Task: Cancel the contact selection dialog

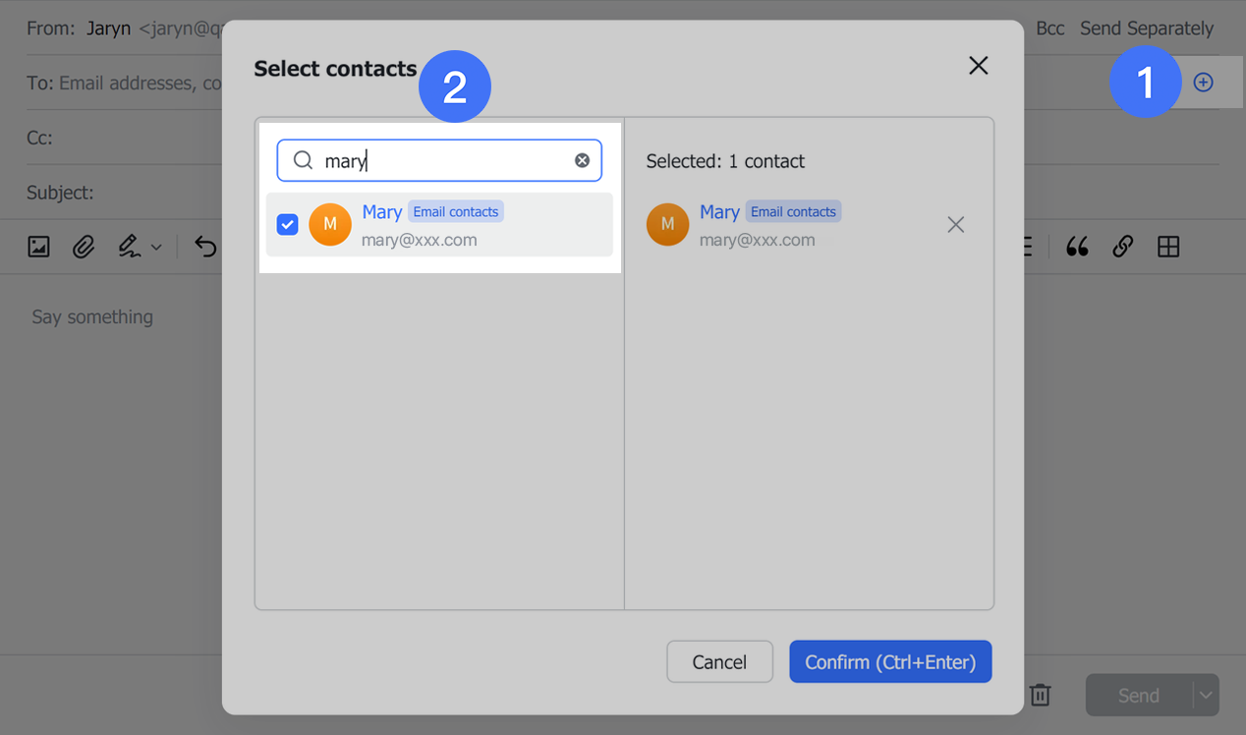Action: pyautogui.click(x=719, y=661)
